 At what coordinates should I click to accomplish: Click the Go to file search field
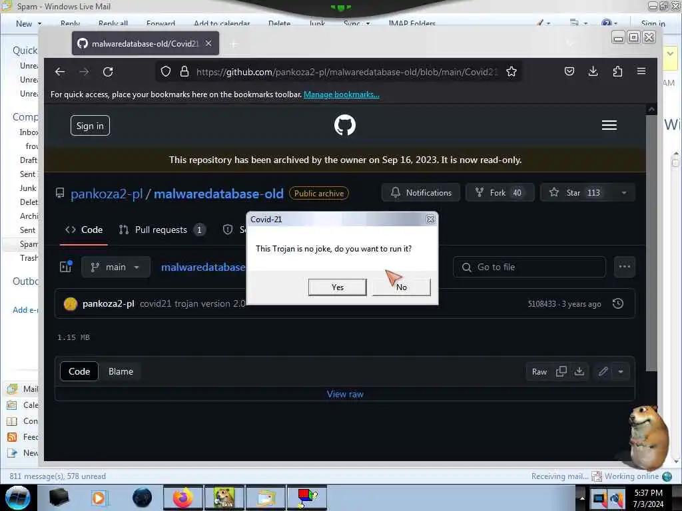[529, 267]
